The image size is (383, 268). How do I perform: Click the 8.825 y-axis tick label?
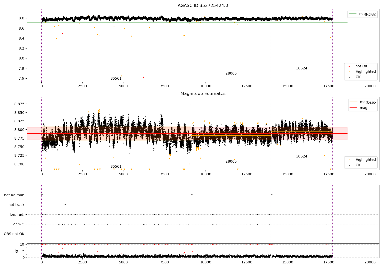19,121
